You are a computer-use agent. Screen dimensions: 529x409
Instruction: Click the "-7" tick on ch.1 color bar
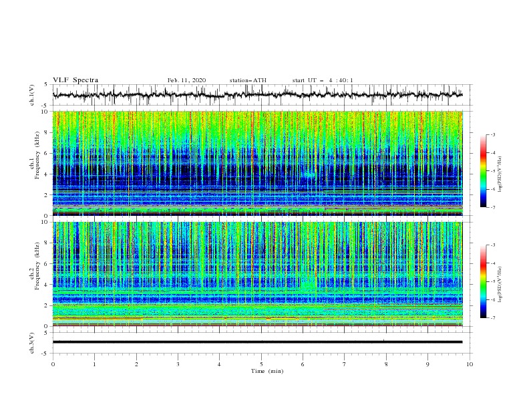coord(493,207)
